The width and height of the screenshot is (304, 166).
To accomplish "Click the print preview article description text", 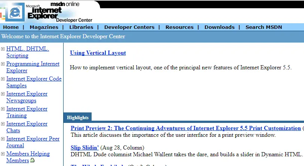I will tap(173, 135).
